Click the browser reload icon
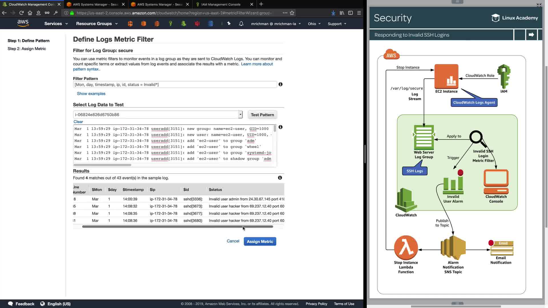Screen dimensions: 548x308 (21, 13)
